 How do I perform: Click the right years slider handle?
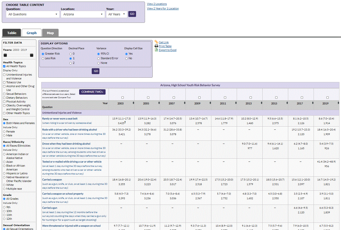pyautogui.click(x=32, y=55)
